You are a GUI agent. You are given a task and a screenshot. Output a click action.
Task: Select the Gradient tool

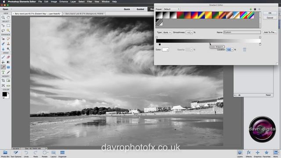(8, 62)
